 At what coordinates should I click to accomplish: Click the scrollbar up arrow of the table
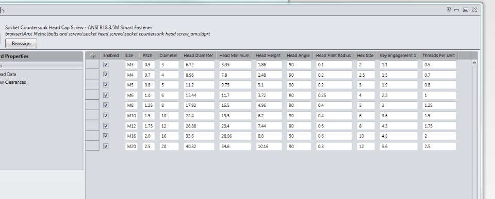point(474,63)
